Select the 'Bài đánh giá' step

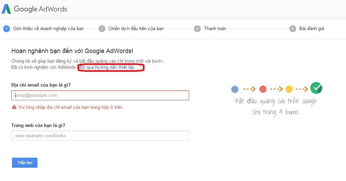(x=312, y=29)
